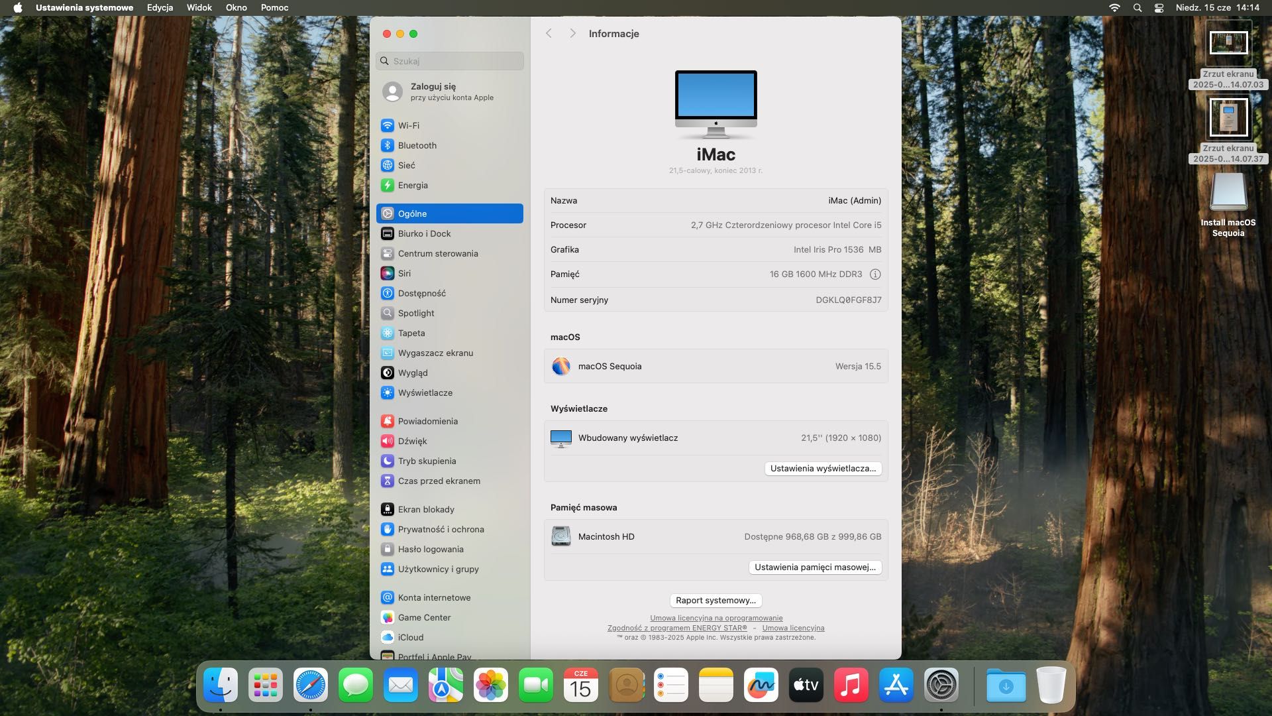This screenshot has height=716, width=1272.
Task: Open Finder from the Dock
Action: point(220,685)
